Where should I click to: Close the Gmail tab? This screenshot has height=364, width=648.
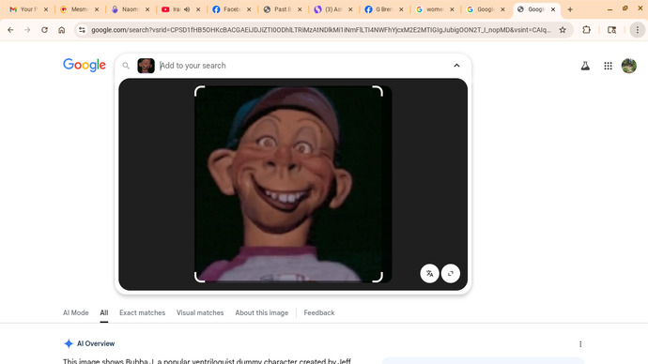(x=46, y=9)
